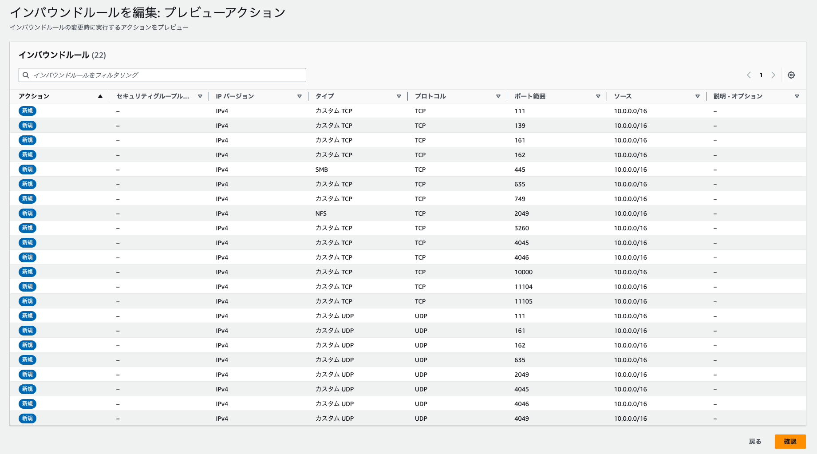Sort by 説明 - オプション column arrow

tap(797, 96)
